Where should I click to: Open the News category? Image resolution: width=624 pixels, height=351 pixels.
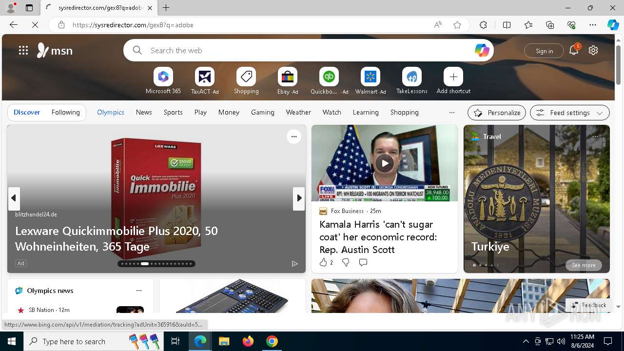click(144, 112)
